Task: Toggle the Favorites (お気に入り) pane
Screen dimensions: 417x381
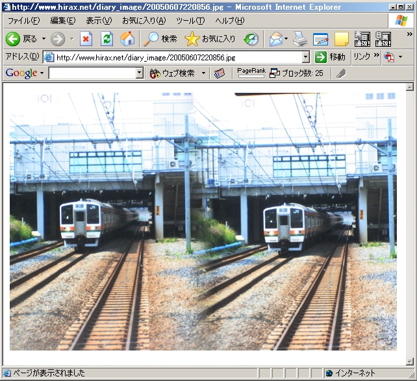Action: (x=210, y=39)
